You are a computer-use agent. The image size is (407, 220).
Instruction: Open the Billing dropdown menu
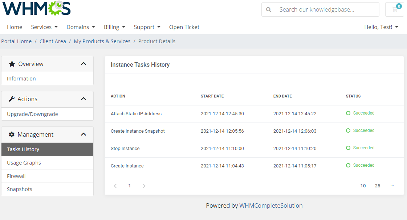click(x=114, y=27)
